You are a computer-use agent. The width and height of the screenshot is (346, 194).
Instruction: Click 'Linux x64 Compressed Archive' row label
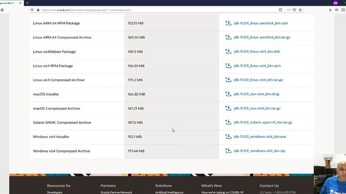59,80
